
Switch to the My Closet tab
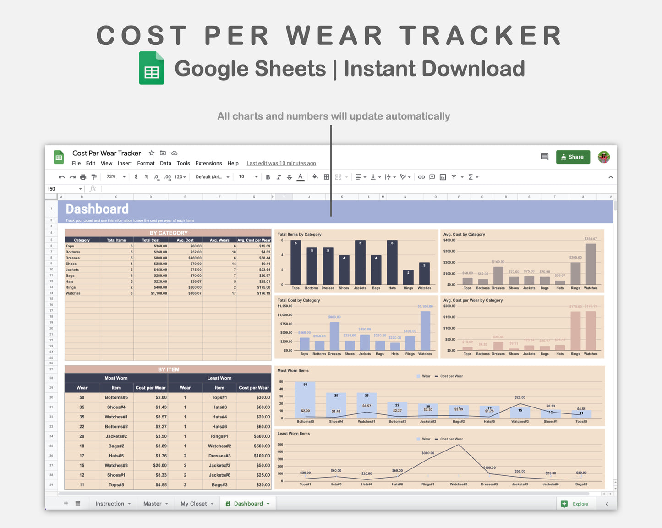pos(194,503)
